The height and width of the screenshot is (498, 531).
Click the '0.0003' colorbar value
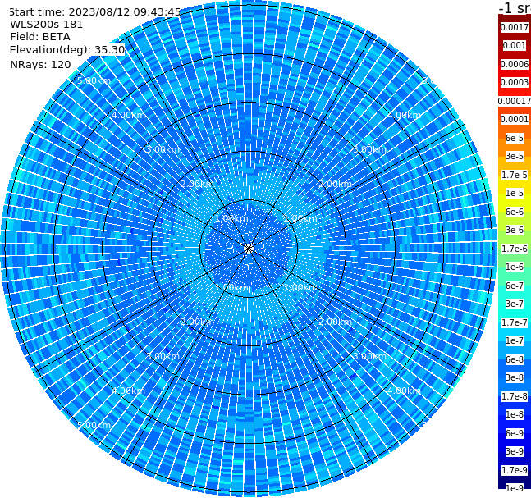coord(515,82)
